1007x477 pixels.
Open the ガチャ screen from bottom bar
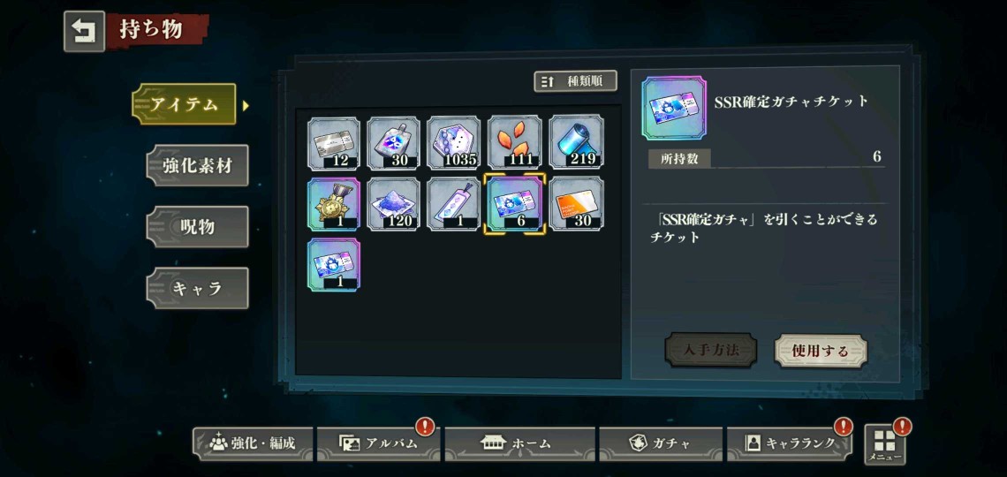[x=661, y=443]
